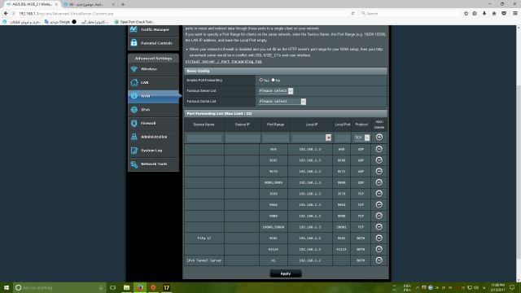Open the Firefox downloads arrow icon
The image size is (521, 293).
pos(484,14)
